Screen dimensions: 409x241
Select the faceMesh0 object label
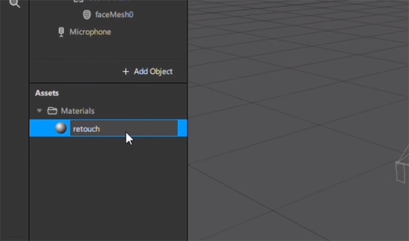pos(114,15)
